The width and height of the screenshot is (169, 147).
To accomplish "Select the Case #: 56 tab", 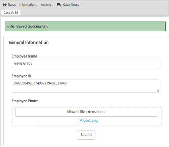I will pyautogui.click(x=11, y=13).
